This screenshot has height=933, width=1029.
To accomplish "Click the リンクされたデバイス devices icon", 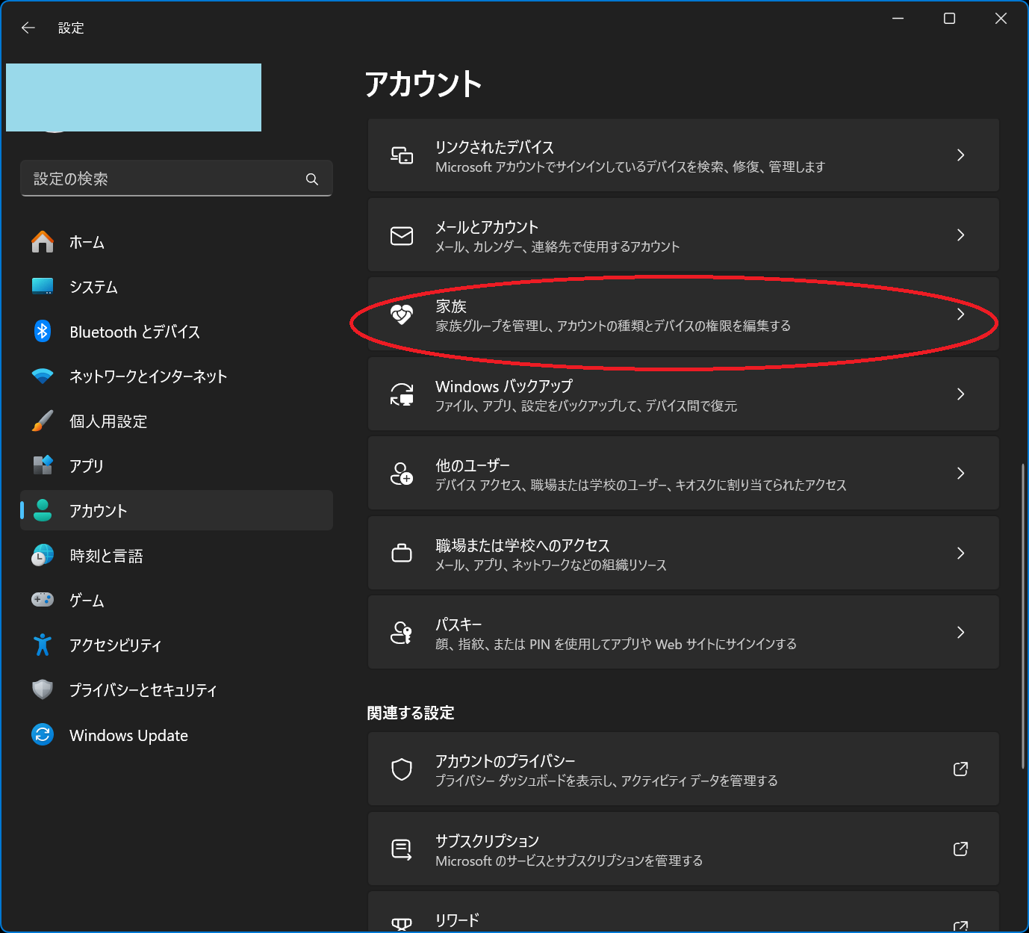I will [402, 155].
